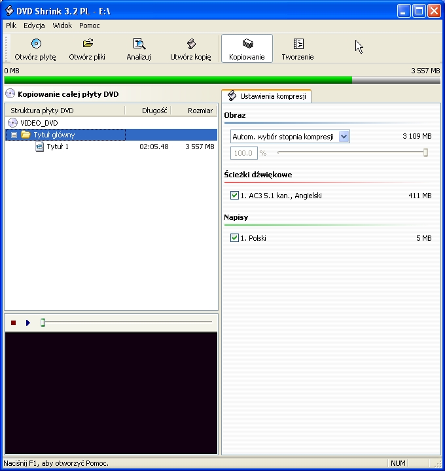Uncheck AC3 5.1 kan., Angielski audio track

click(234, 196)
